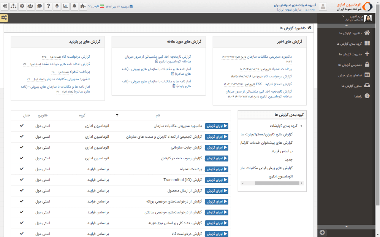Click the microphone icon in the top toolbar
This screenshot has width=380, height=237.
tap(57, 6)
